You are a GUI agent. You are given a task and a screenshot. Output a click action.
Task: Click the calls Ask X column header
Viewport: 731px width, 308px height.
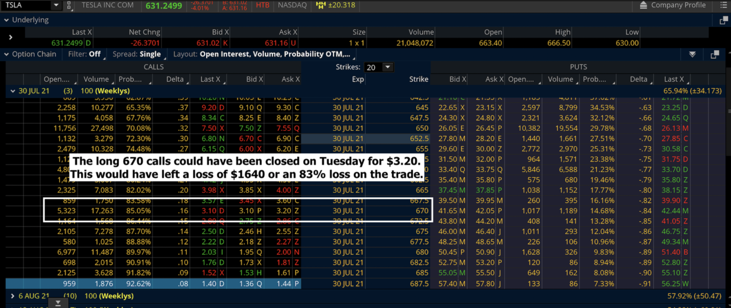[x=290, y=79]
